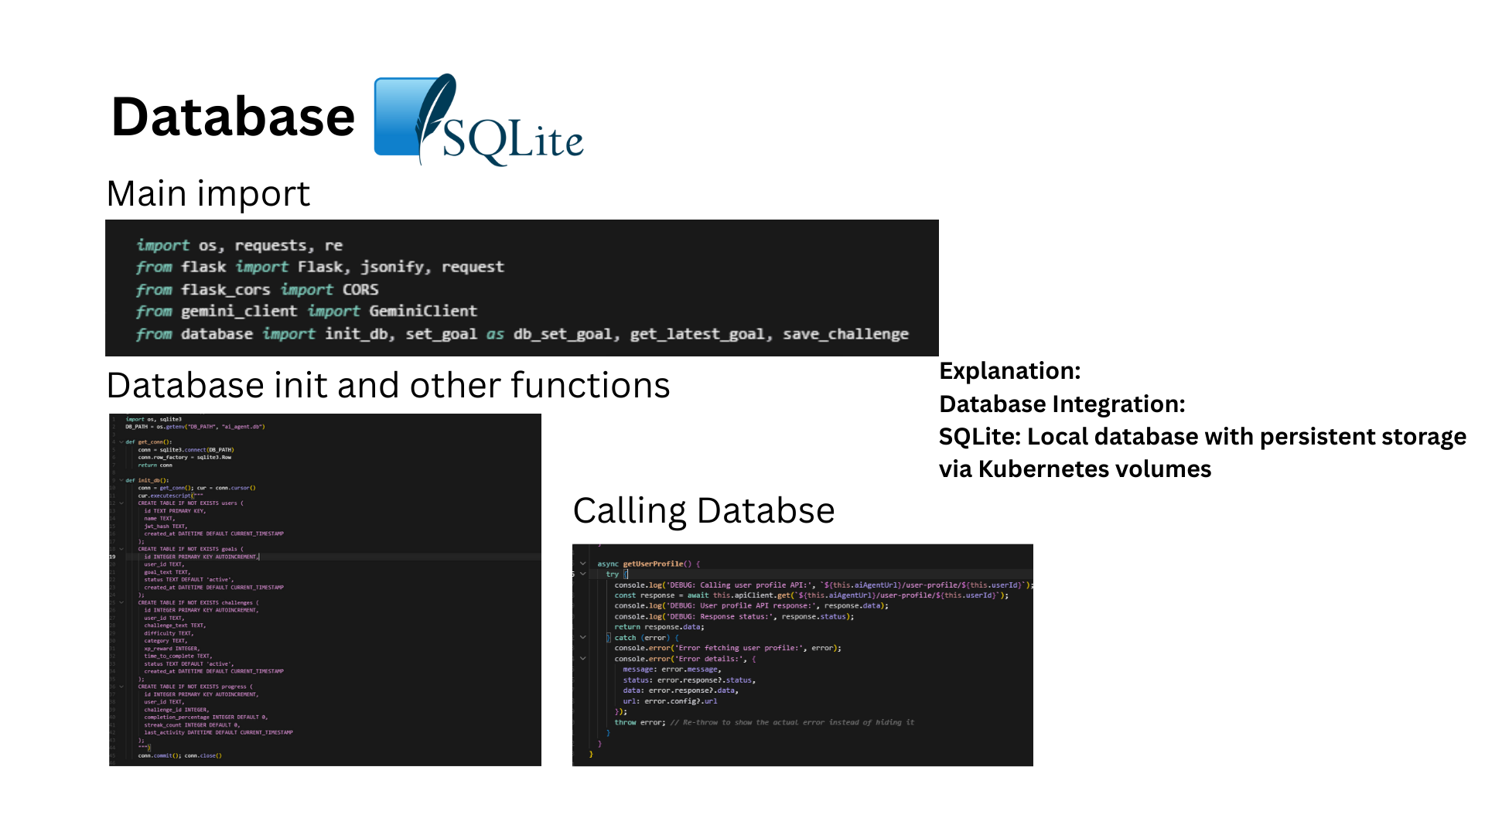
Task: Collapse the init_db function fold arrow
Action: [x=121, y=480]
